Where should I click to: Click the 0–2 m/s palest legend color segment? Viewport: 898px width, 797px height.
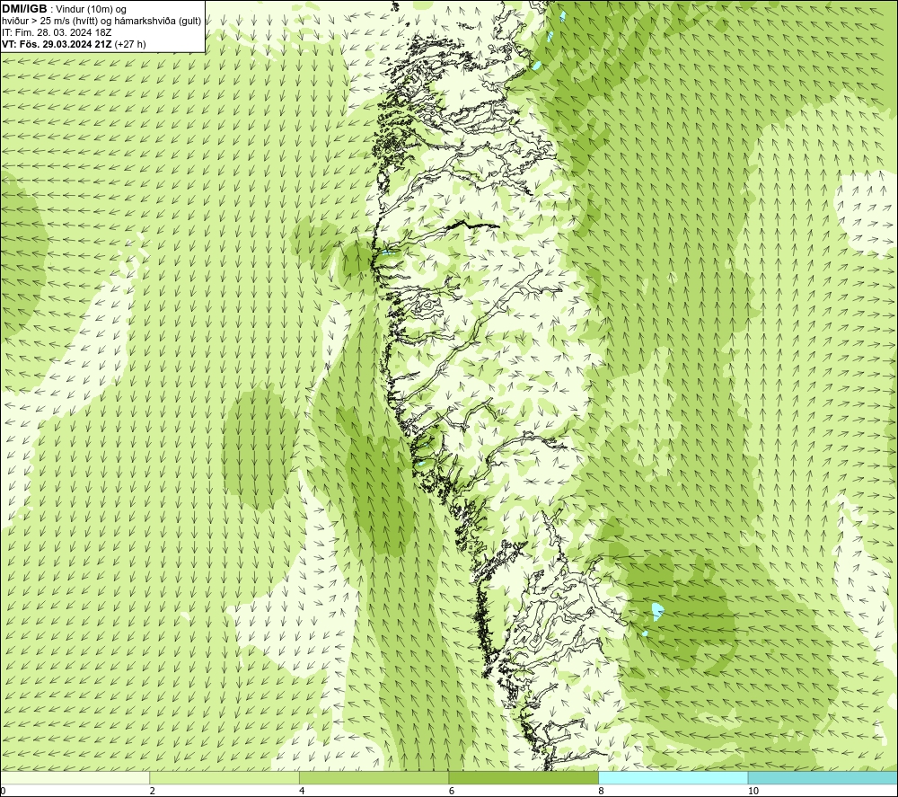[x=75, y=777]
